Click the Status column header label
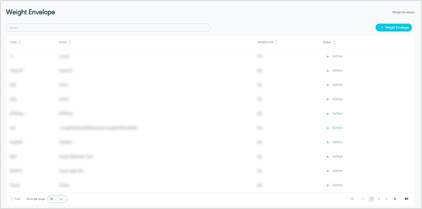Viewport: 422px width, 209px height. (x=327, y=42)
